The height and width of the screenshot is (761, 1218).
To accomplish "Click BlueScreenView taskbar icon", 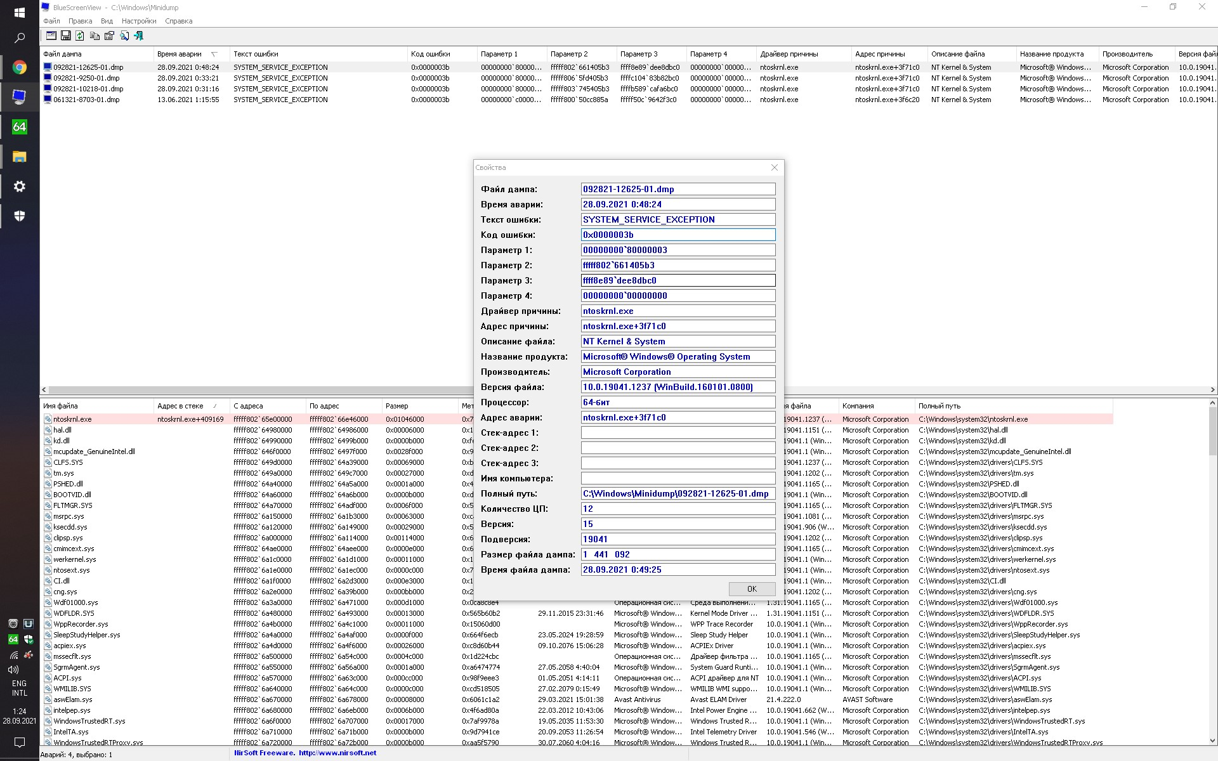I will click(x=19, y=97).
